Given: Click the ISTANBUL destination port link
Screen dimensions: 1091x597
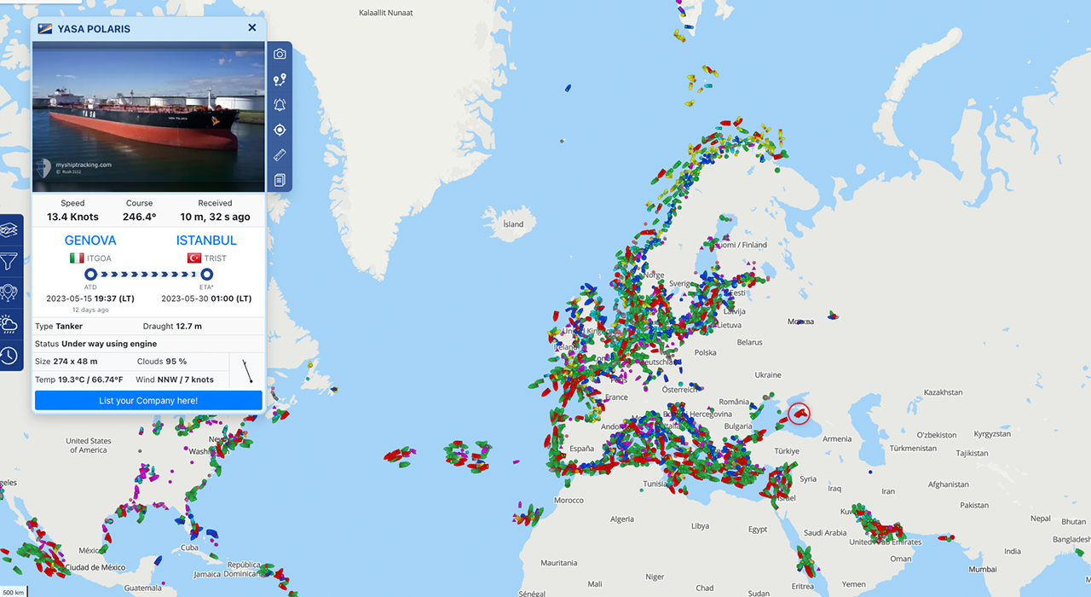Looking at the screenshot, I should click(x=206, y=241).
